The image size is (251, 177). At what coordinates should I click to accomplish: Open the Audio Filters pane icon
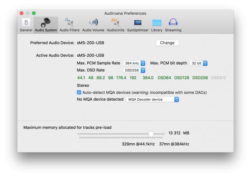click(x=69, y=22)
